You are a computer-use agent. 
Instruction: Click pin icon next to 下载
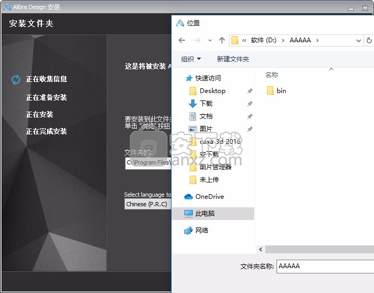pos(250,104)
